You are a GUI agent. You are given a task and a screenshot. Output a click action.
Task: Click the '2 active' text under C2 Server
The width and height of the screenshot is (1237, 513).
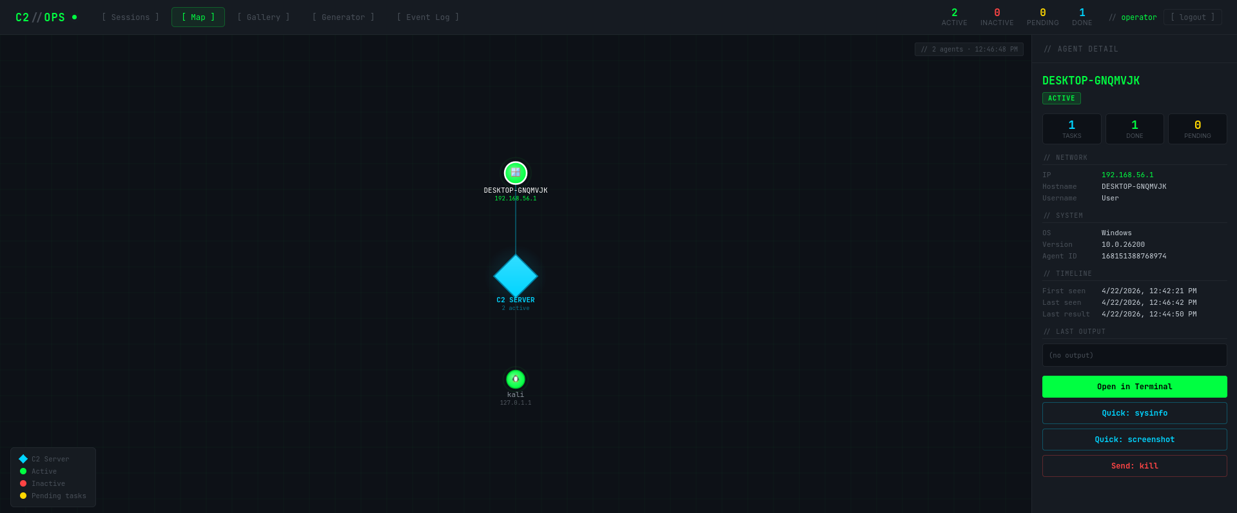pyautogui.click(x=516, y=308)
